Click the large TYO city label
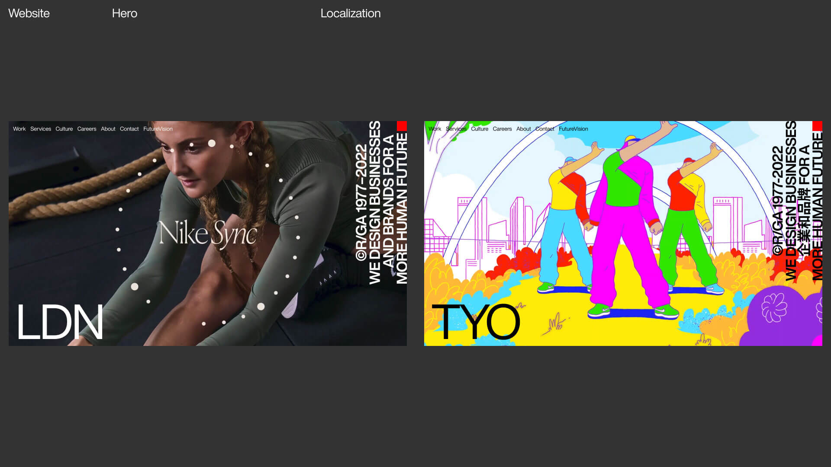This screenshot has height=467, width=831. tap(476, 322)
